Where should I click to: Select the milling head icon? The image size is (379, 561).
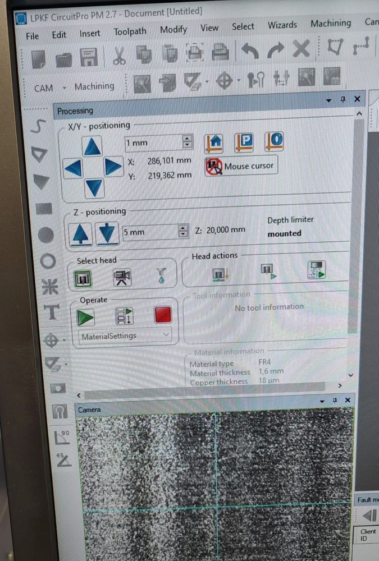83,279
